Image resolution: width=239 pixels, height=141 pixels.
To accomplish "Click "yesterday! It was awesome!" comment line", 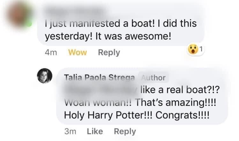I will (108, 36).
